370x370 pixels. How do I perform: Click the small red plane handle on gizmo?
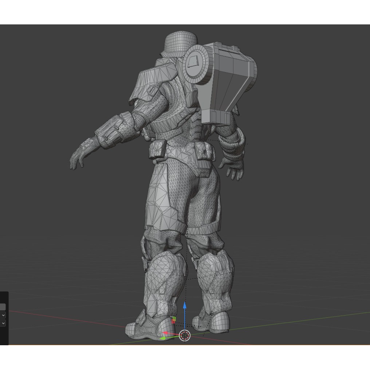click(173, 322)
